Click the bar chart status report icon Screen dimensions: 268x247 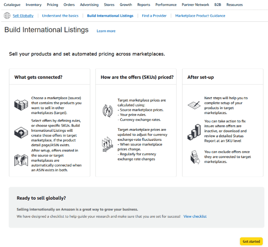(x=194, y=132)
